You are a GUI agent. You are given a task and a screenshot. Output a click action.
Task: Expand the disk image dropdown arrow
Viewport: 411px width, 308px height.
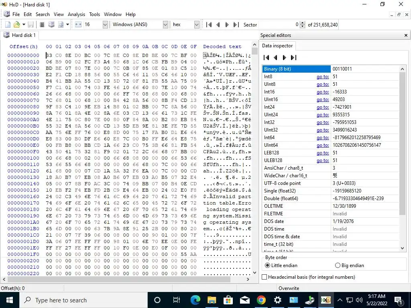pos(67,24)
